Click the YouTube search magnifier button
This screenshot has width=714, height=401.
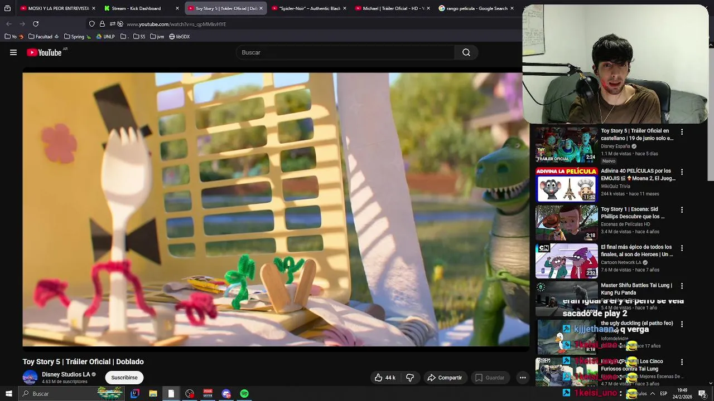click(466, 52)
